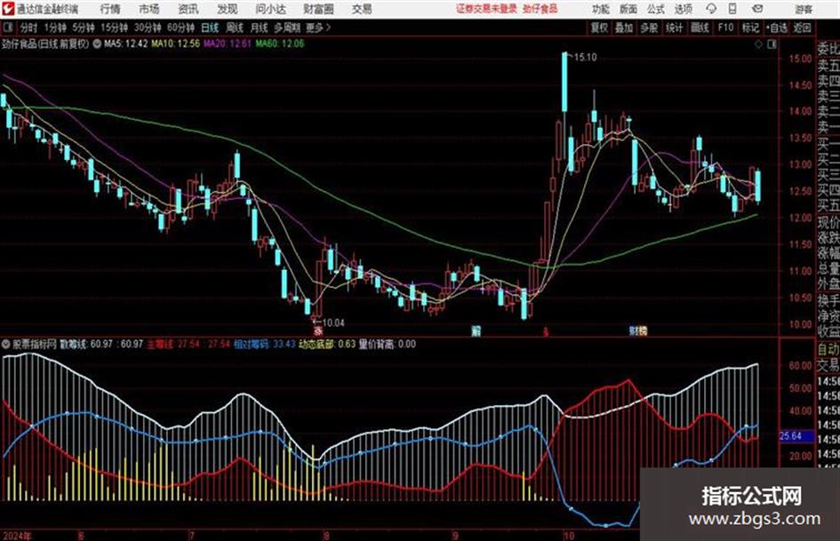Click the 散筹线 60.97 indicator value
The height and width of the screenshot is (541, 840).
click(101, 344)
